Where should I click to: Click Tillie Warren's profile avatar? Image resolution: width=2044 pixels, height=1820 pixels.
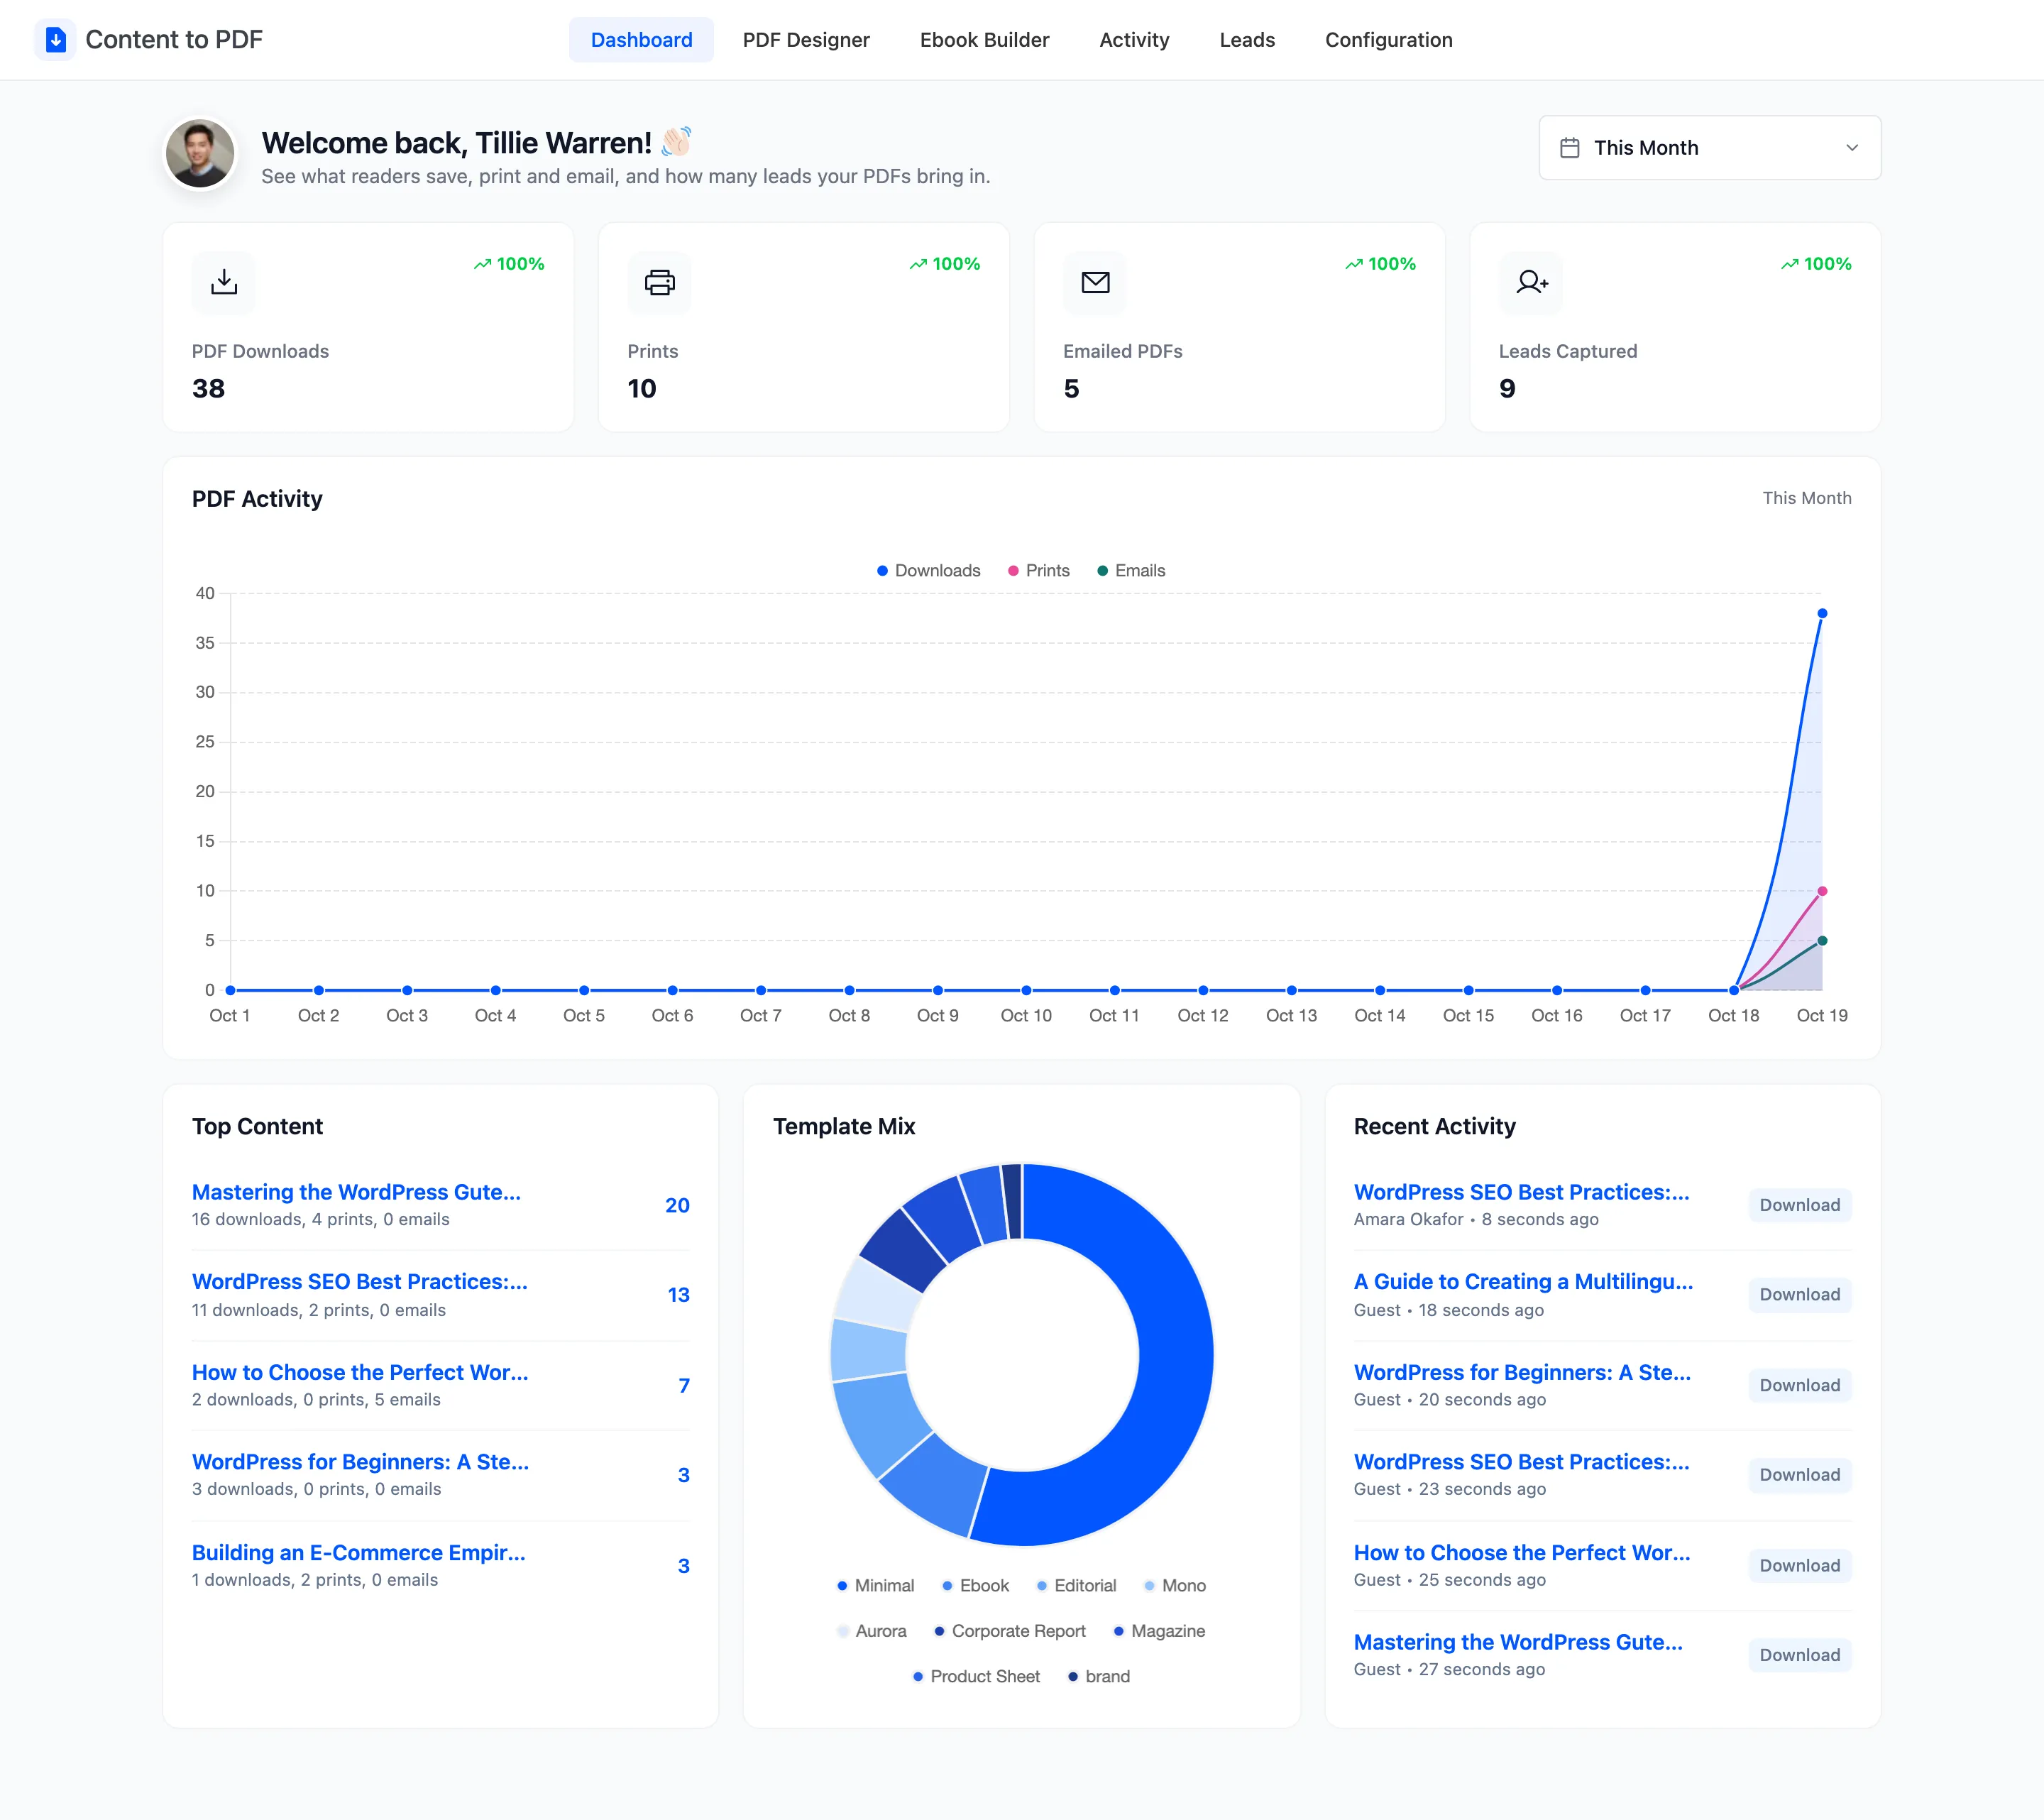point(200,153)
